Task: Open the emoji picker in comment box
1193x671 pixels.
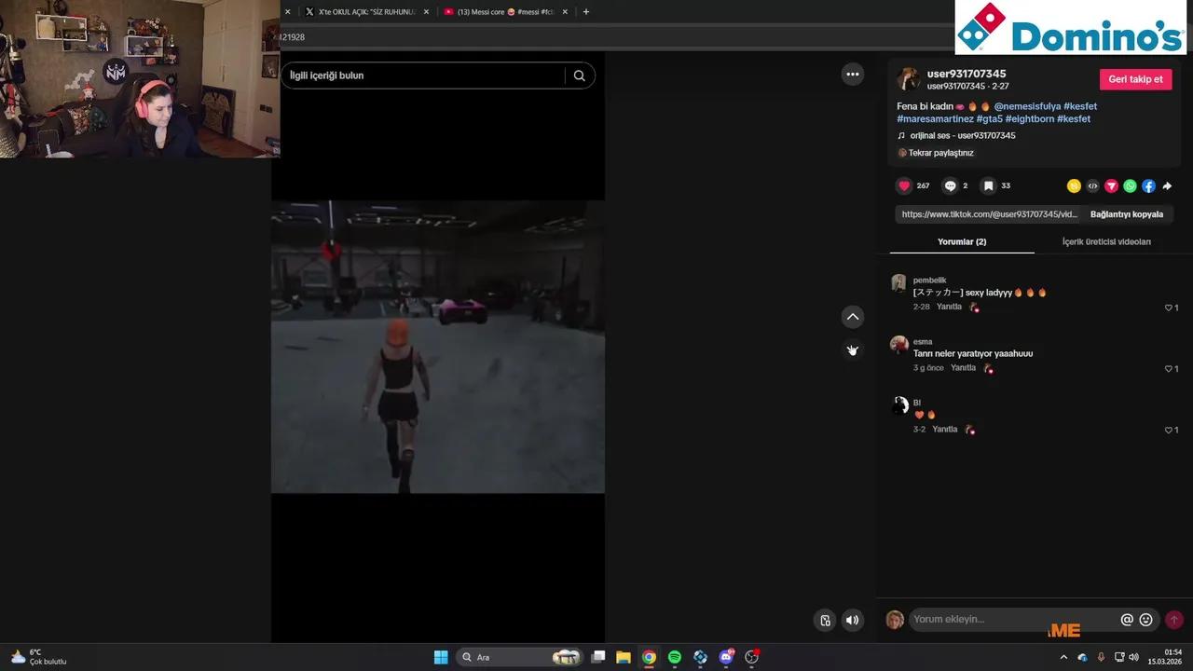Action: click(1146, 620)
